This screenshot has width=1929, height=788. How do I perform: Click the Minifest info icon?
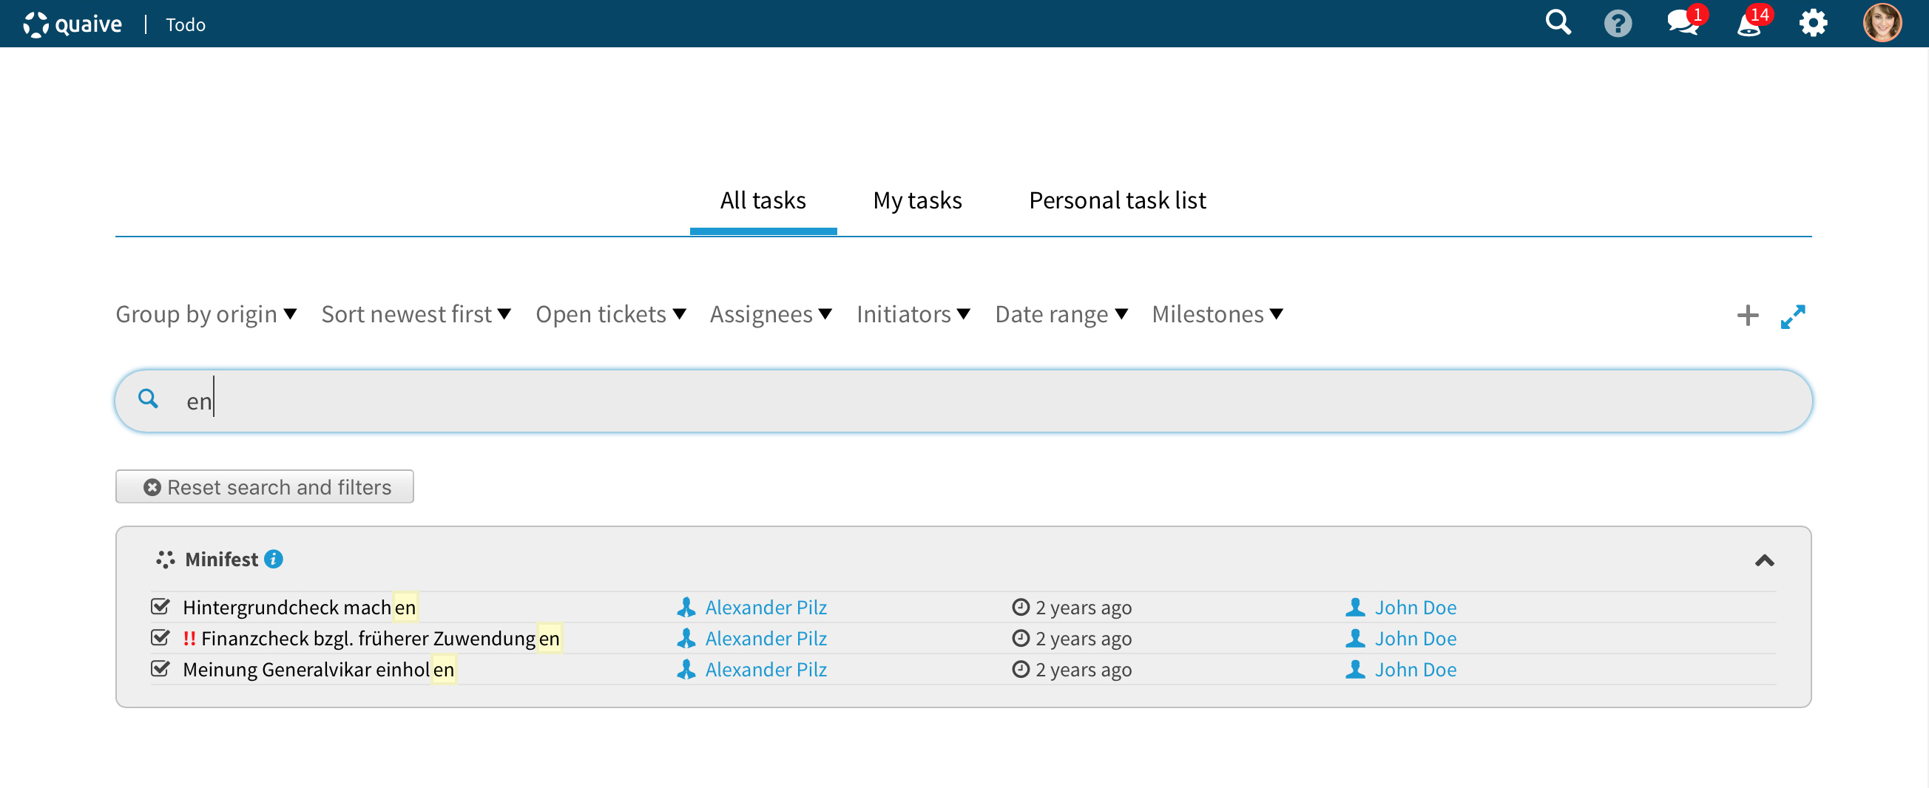pos(274,559)
